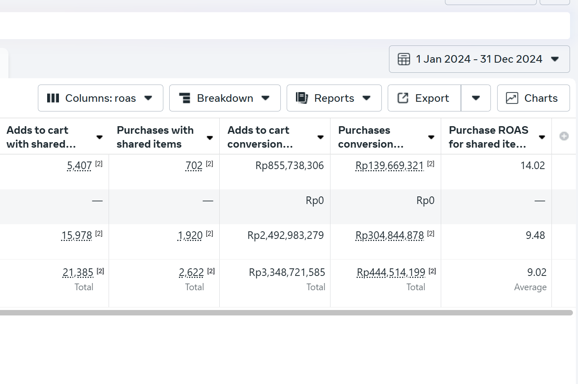Click the 15,978 adds to cart value

(77, 236)
